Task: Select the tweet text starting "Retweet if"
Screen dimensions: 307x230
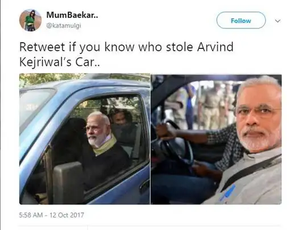Action: click(x=126, y=54)
